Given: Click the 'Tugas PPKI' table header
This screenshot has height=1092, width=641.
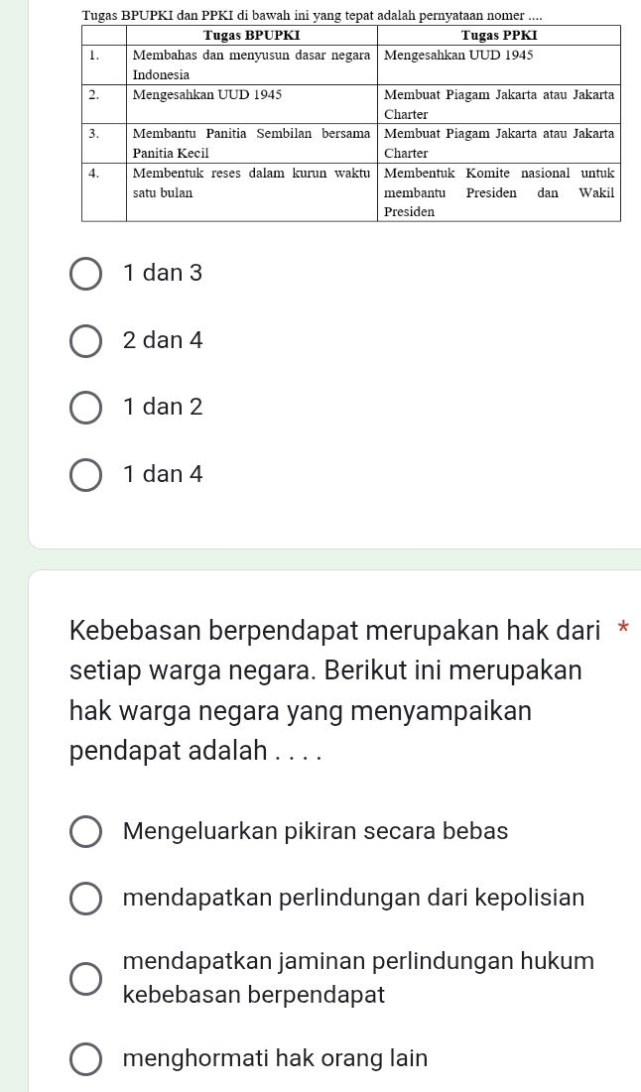Looking at the screenshot, I should pyautogui.click(x=498, y=36).
